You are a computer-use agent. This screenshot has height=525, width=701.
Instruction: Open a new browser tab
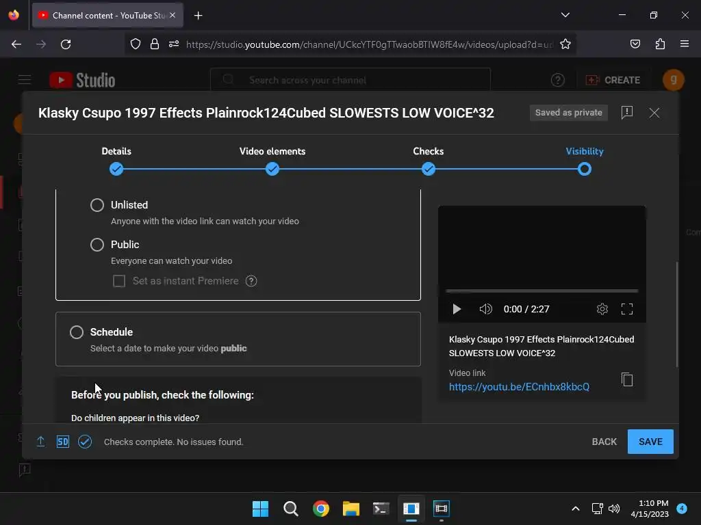(x=198, y=16)
